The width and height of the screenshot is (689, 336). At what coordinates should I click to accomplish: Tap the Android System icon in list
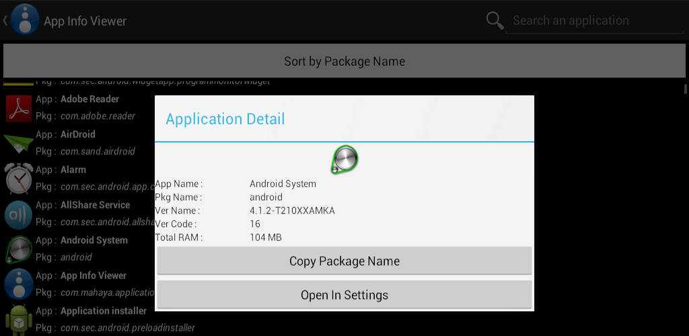[x=18, y=249]
